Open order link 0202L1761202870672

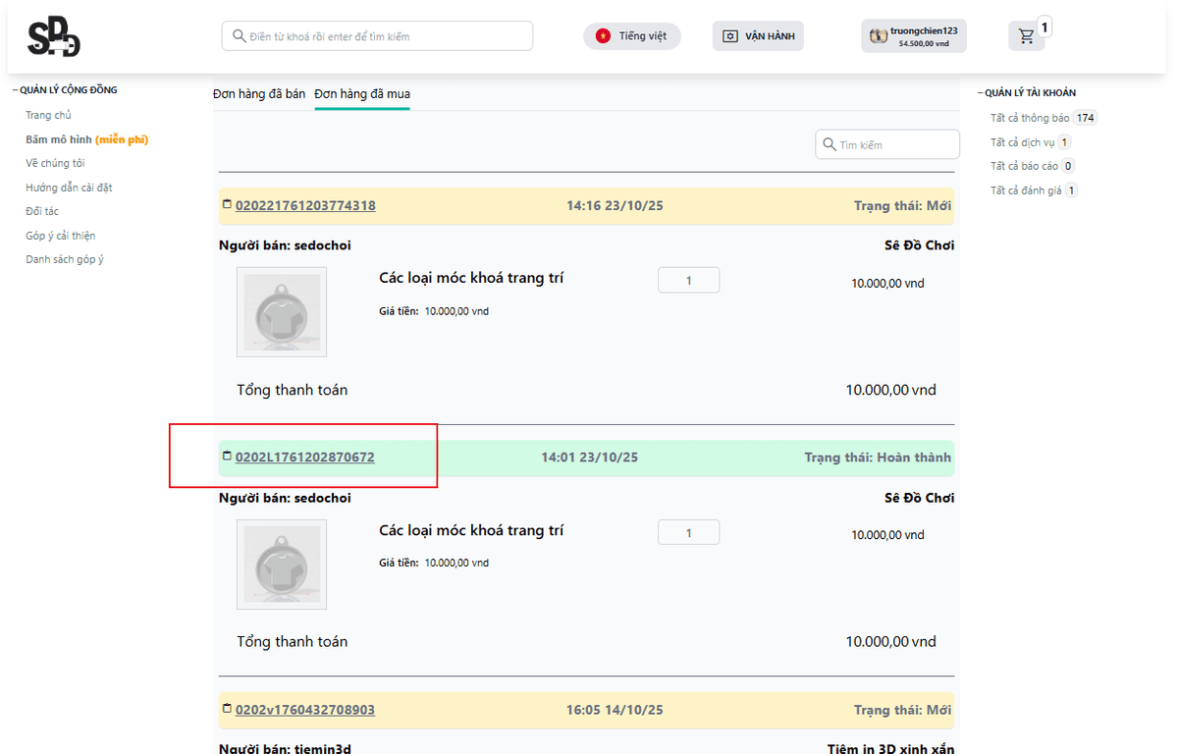(304, 458)
